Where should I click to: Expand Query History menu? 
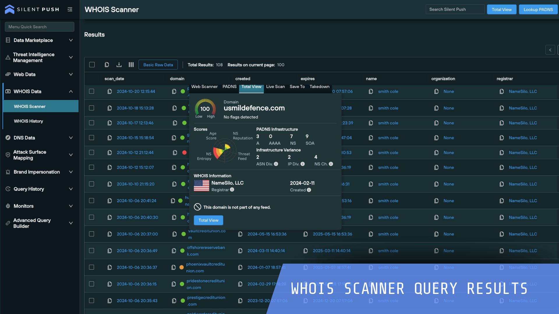(71, 189)
